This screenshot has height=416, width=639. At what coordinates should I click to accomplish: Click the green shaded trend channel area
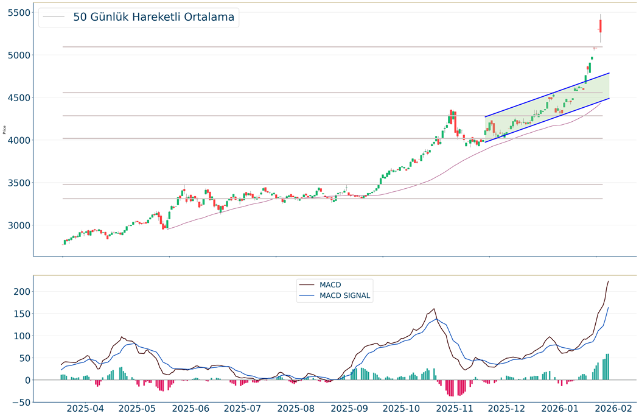(x=548, y=116)
